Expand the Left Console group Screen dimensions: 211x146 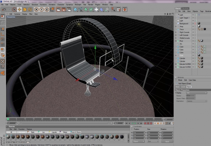[x=176, y=35]
